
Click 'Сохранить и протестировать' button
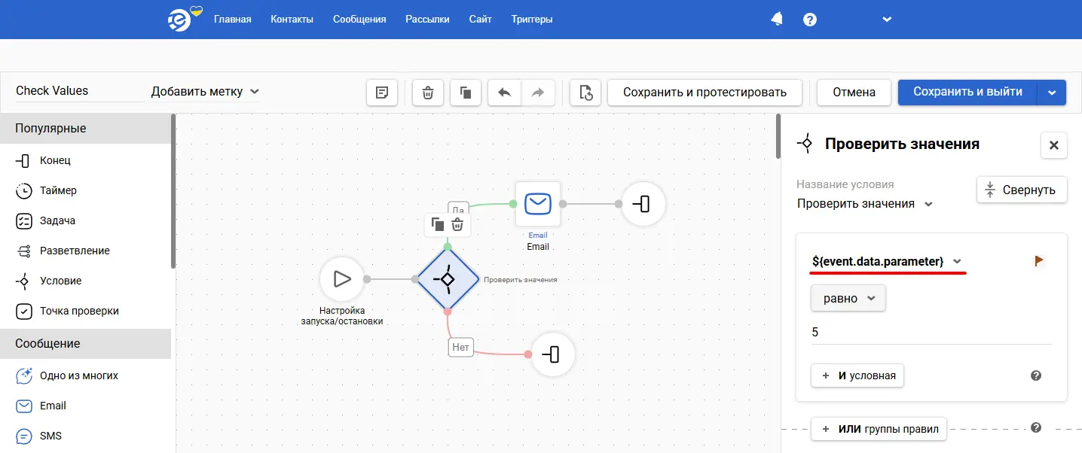click(x=705, y=93)
